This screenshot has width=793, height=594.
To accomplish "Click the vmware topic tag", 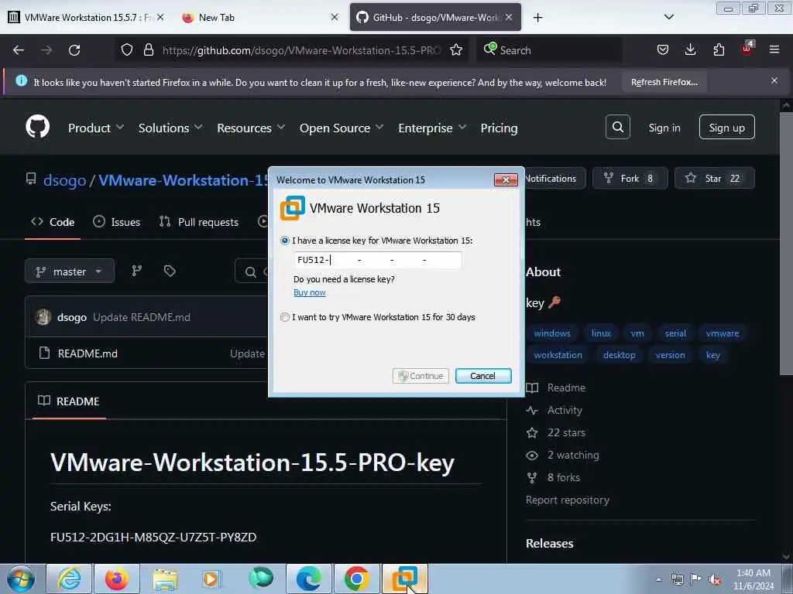I will [x=723, y=333].
